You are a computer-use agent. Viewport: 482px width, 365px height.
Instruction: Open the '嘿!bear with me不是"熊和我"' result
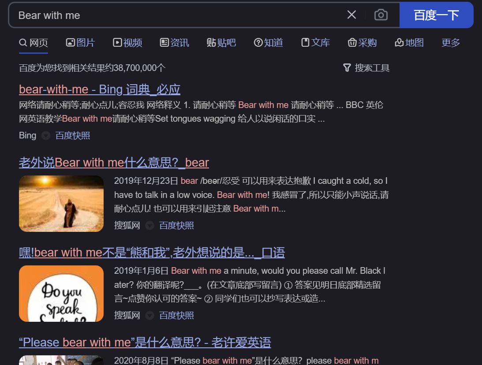[x=152, y=252]
